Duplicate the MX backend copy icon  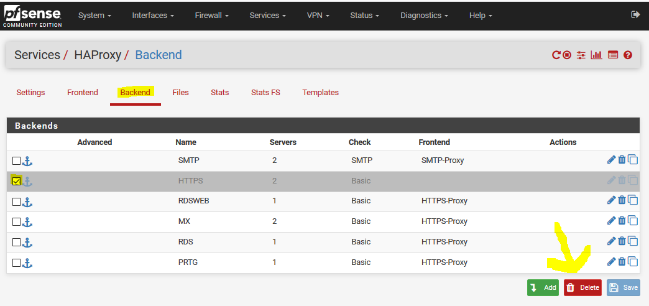click(x=633, y=220)
